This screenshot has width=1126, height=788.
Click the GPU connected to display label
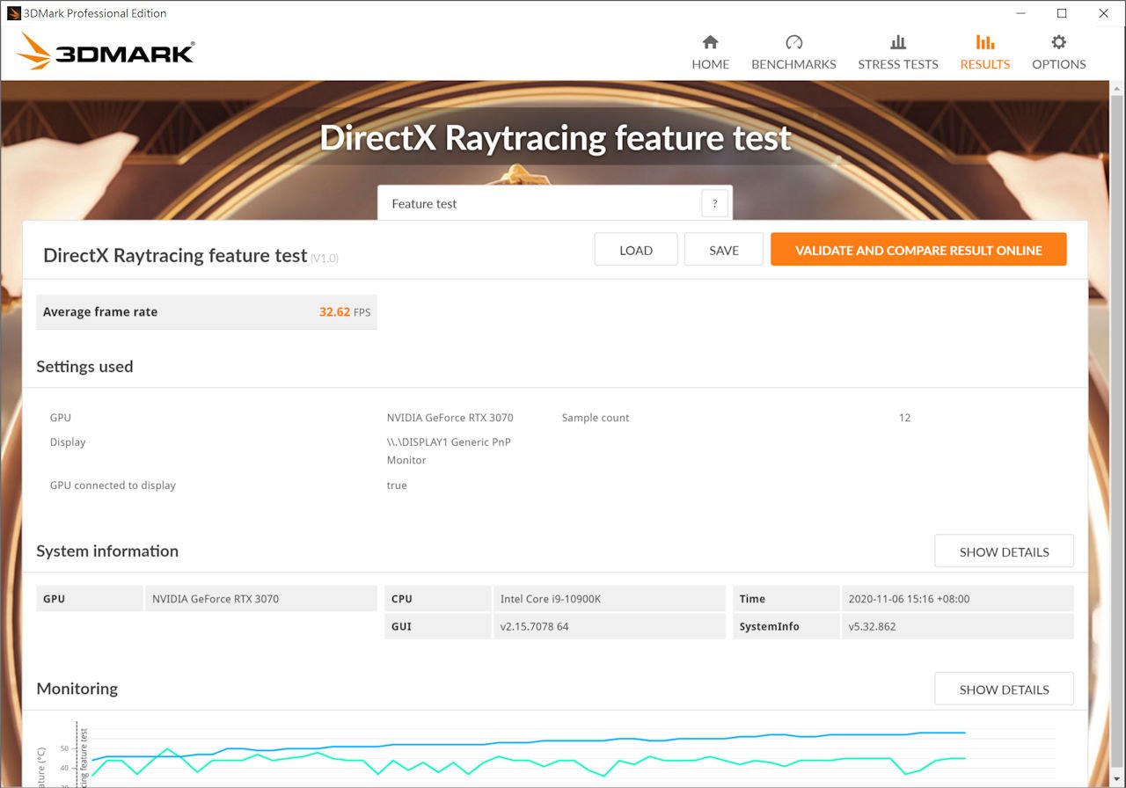(113, 485)
